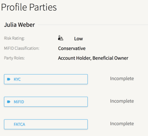
Task: Select the MiFID label text
Action: (19, 102)
